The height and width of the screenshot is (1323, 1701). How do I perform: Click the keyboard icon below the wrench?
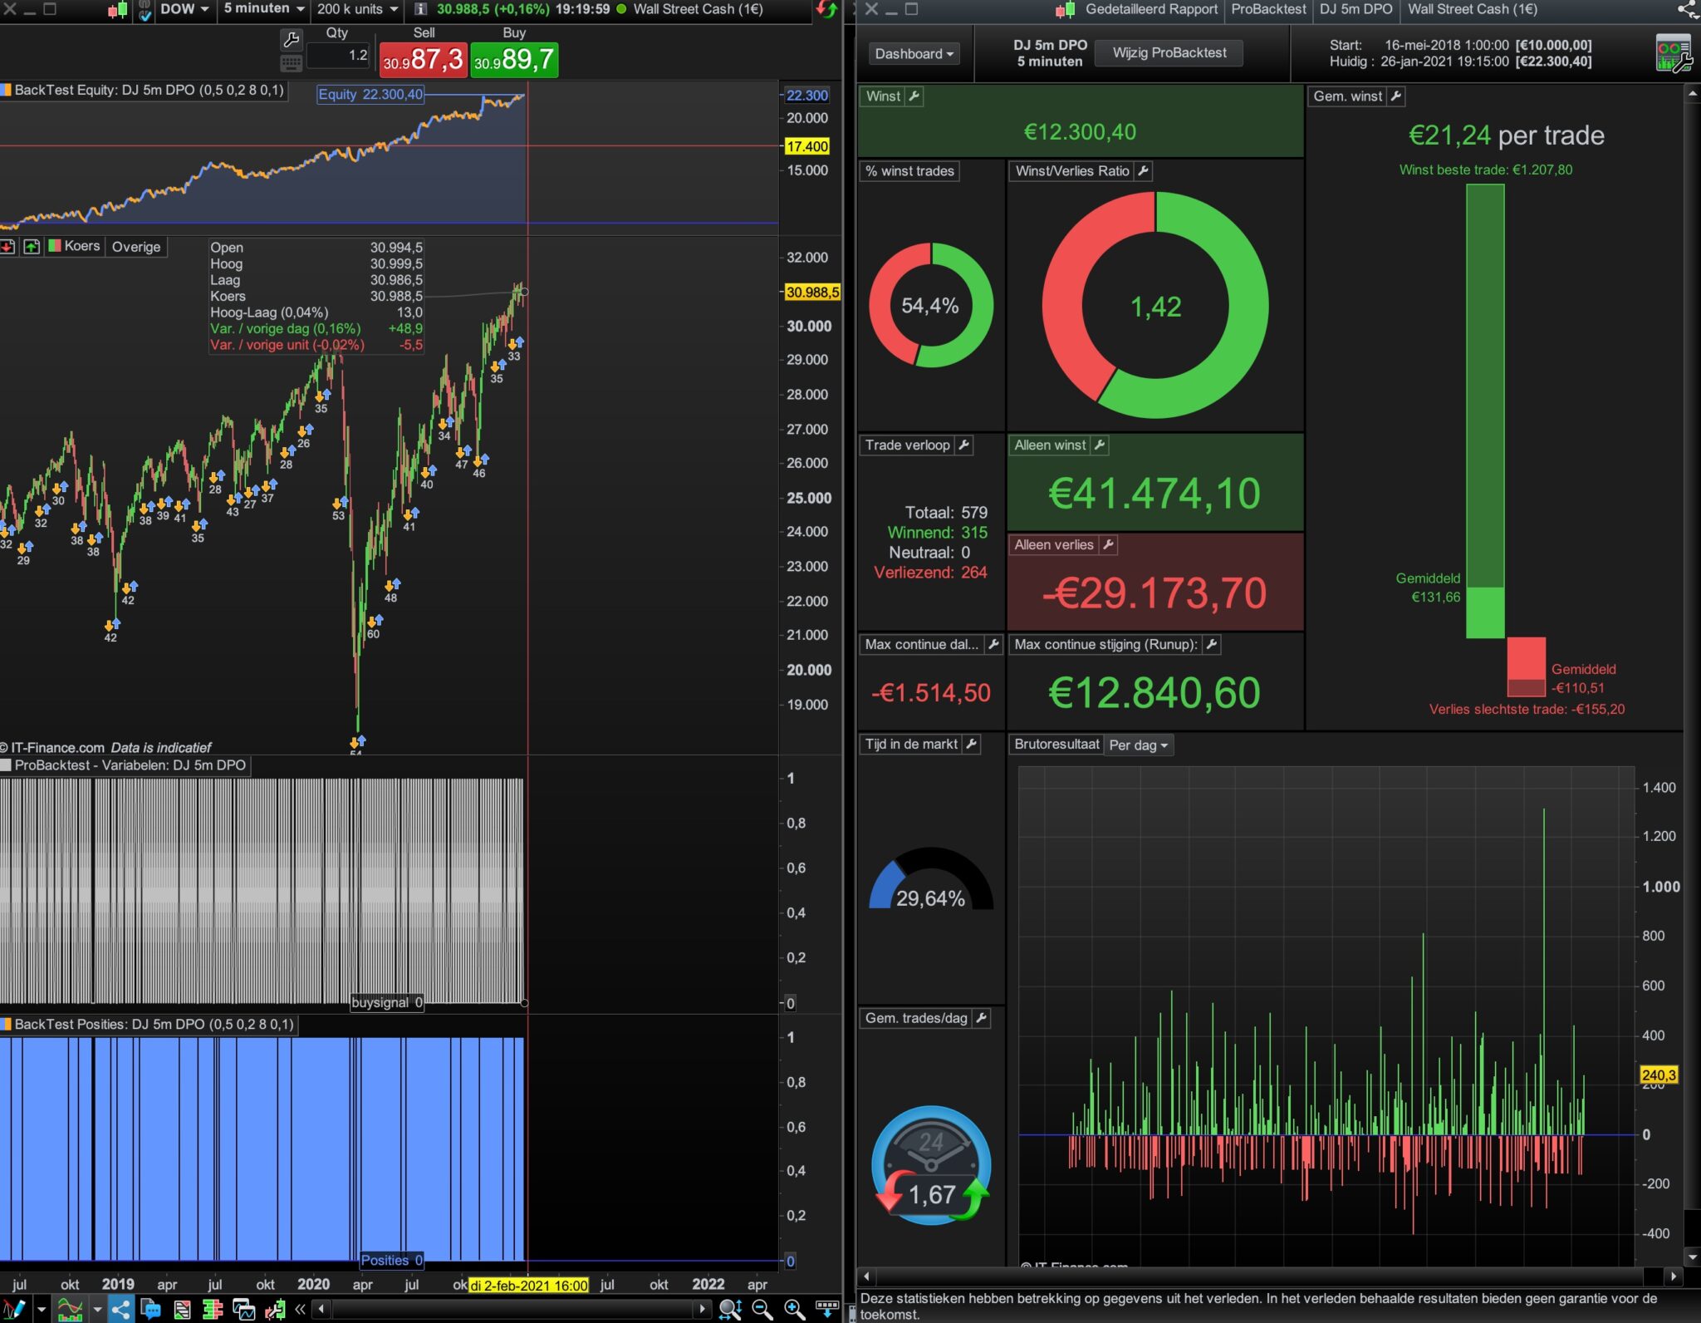pos(292,63)
